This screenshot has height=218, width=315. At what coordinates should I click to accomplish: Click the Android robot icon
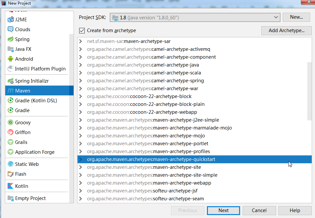tap(11, 59)
